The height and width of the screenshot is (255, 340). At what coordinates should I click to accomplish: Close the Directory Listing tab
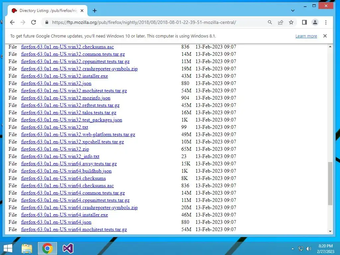click(82, 11)
